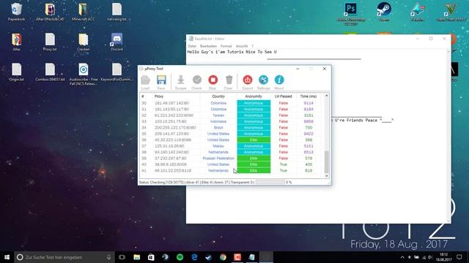Click the taskbar search input field
The width and height of the screenshot is (469, 263).
pyautogui.click(x=64, y=257)
